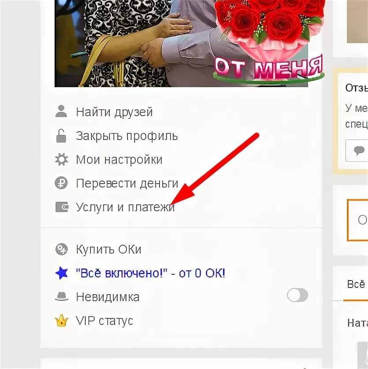Toggle the Невидимка switch
The image size is (368, 369).
pyautogui.click(x=298, y=295)
